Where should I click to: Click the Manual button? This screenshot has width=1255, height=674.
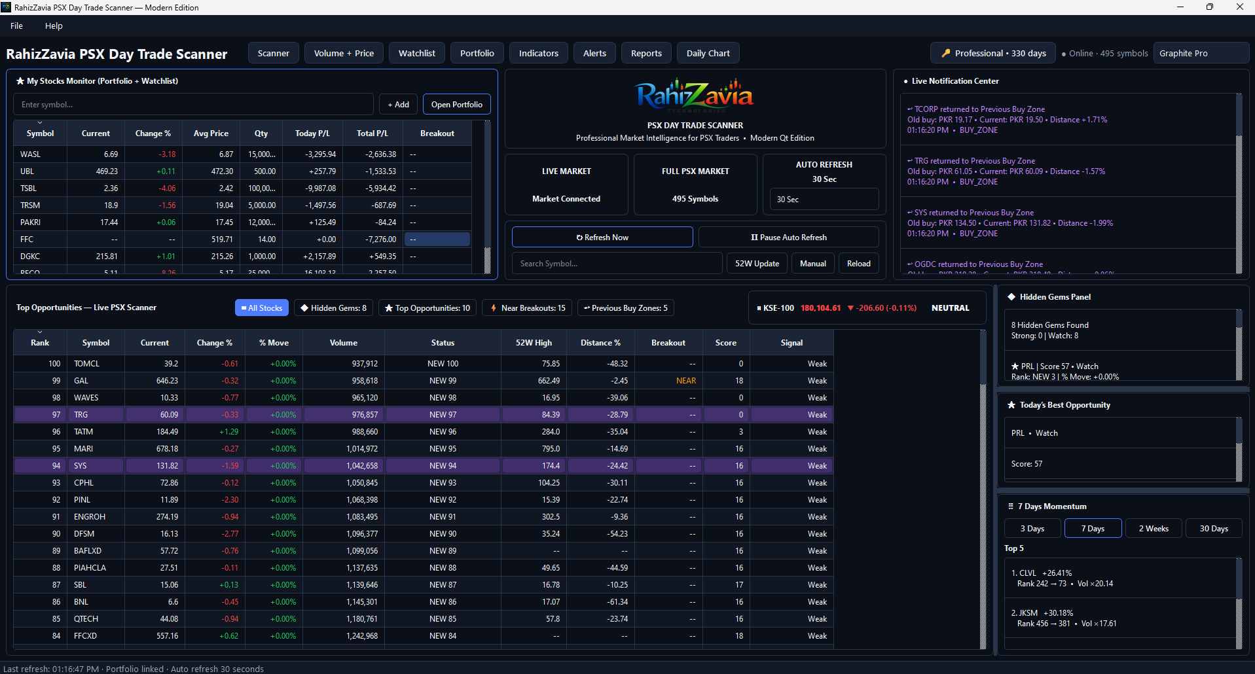pos(813,264)
